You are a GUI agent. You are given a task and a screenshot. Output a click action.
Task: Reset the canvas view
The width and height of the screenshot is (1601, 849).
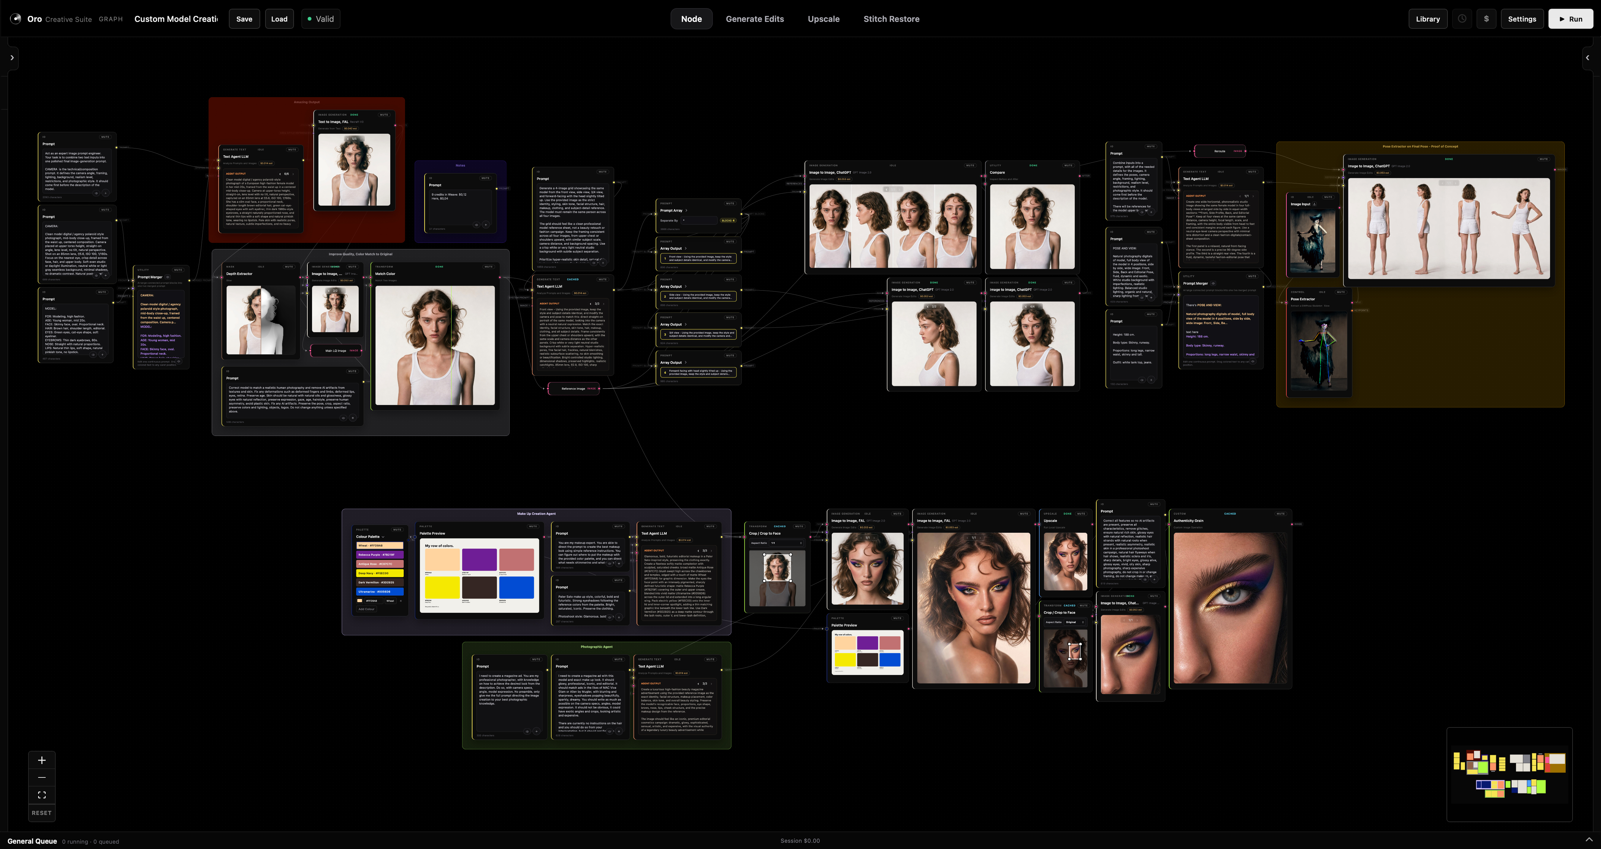[x=42, y=813]
